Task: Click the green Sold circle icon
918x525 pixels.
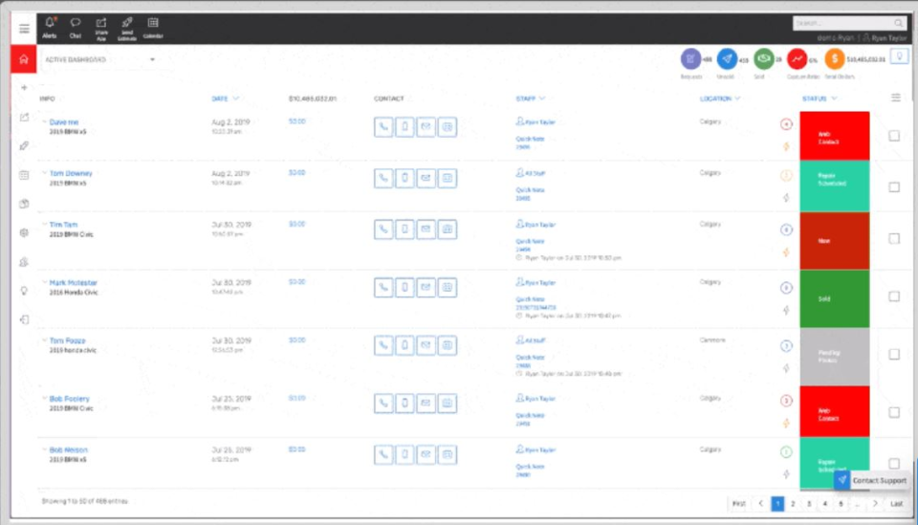Action: coord(763,58)
